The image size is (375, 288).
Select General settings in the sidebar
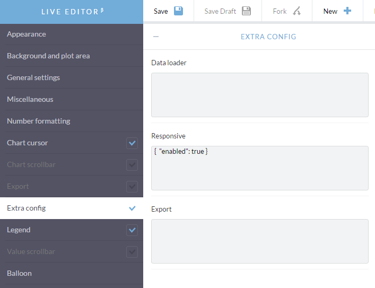tap(33, 77)
